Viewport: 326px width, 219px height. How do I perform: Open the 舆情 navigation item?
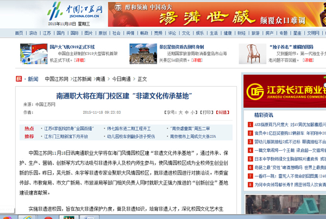[130, 33]
